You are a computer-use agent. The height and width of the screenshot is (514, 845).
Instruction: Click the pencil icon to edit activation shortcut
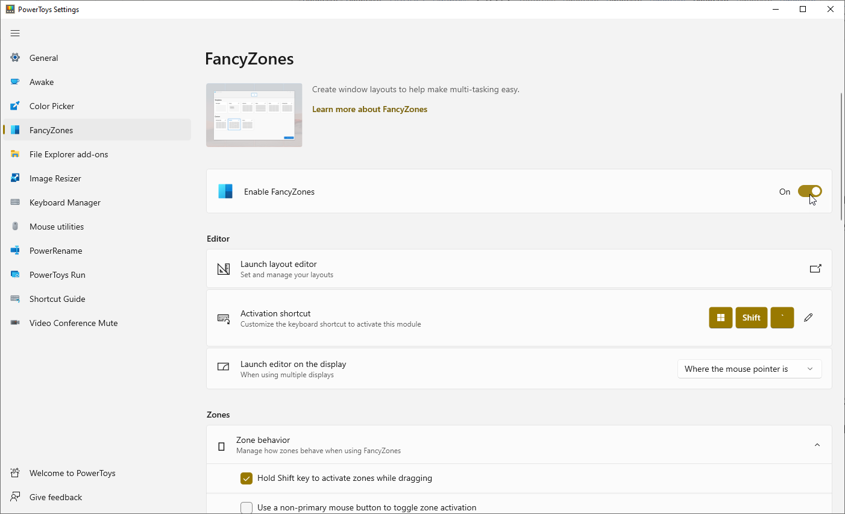[x=808, y=318]
